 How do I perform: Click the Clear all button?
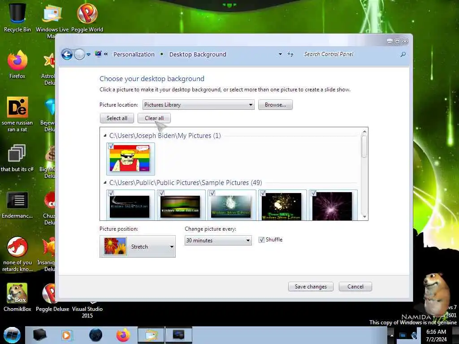(x=154, y=118)
